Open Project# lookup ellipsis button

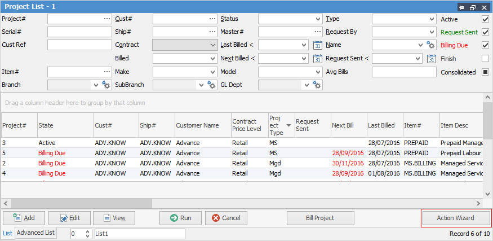[107, 19]
